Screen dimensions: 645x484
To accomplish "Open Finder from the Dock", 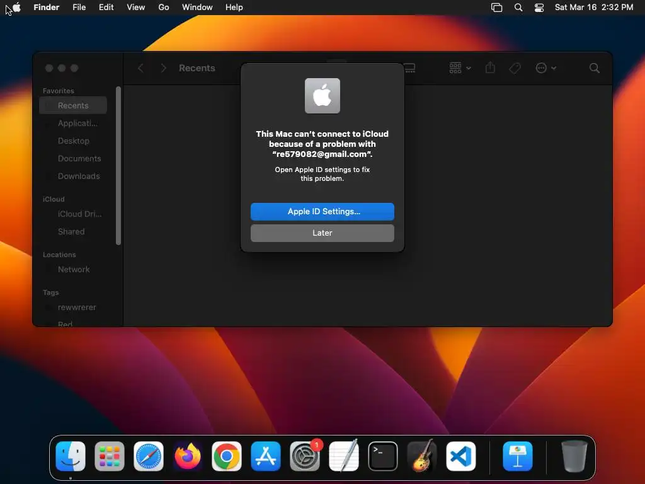I will (x=71, y=456).
